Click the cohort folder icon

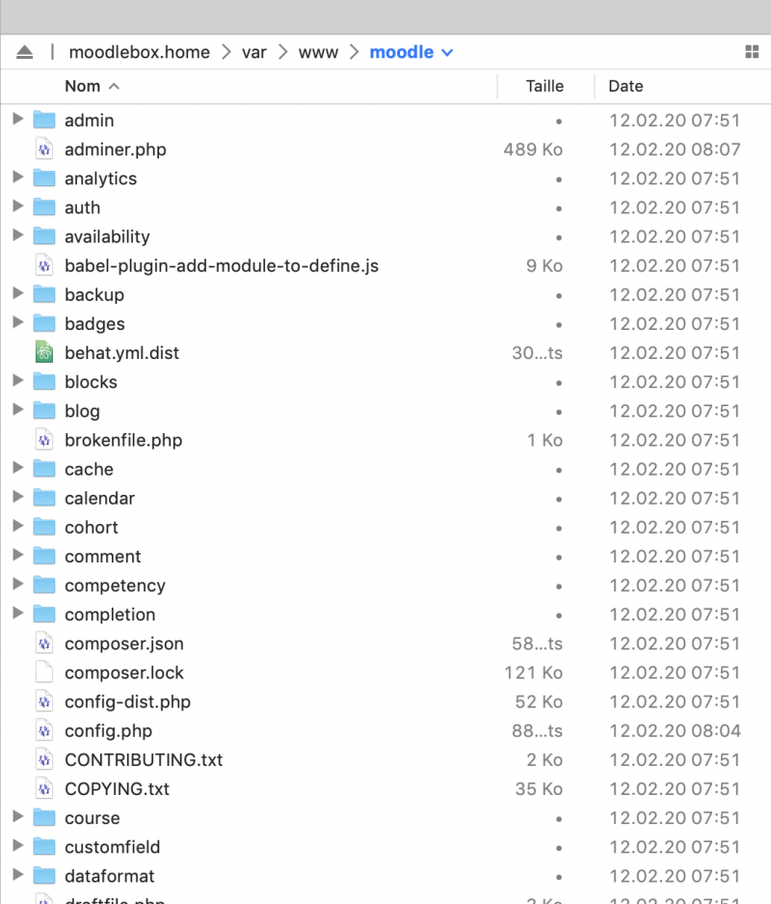(x=44, y=527)
